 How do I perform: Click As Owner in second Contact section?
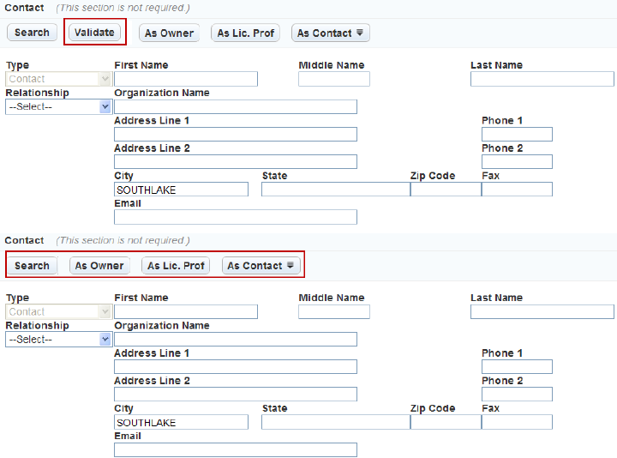coord(99,266)
